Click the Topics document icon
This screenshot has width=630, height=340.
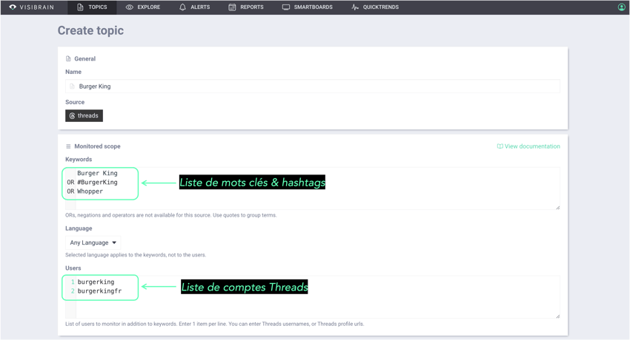coord(80,7)
